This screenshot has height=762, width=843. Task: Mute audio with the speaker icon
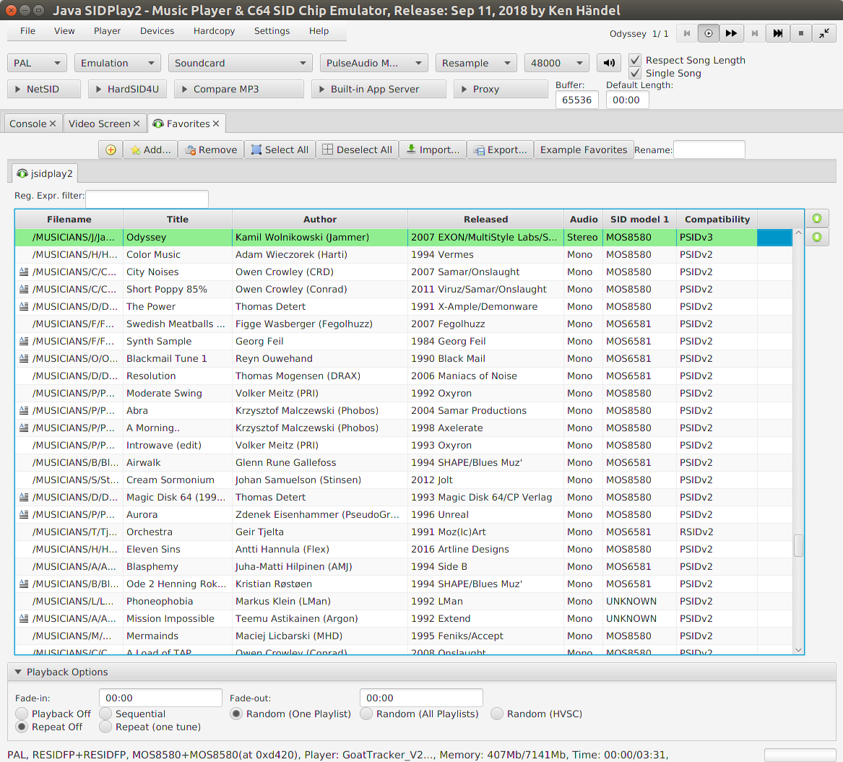coord(609,64)
